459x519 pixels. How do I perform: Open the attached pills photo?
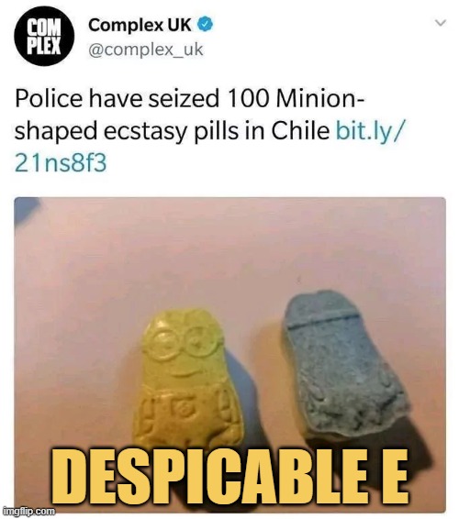pos(229,354)
